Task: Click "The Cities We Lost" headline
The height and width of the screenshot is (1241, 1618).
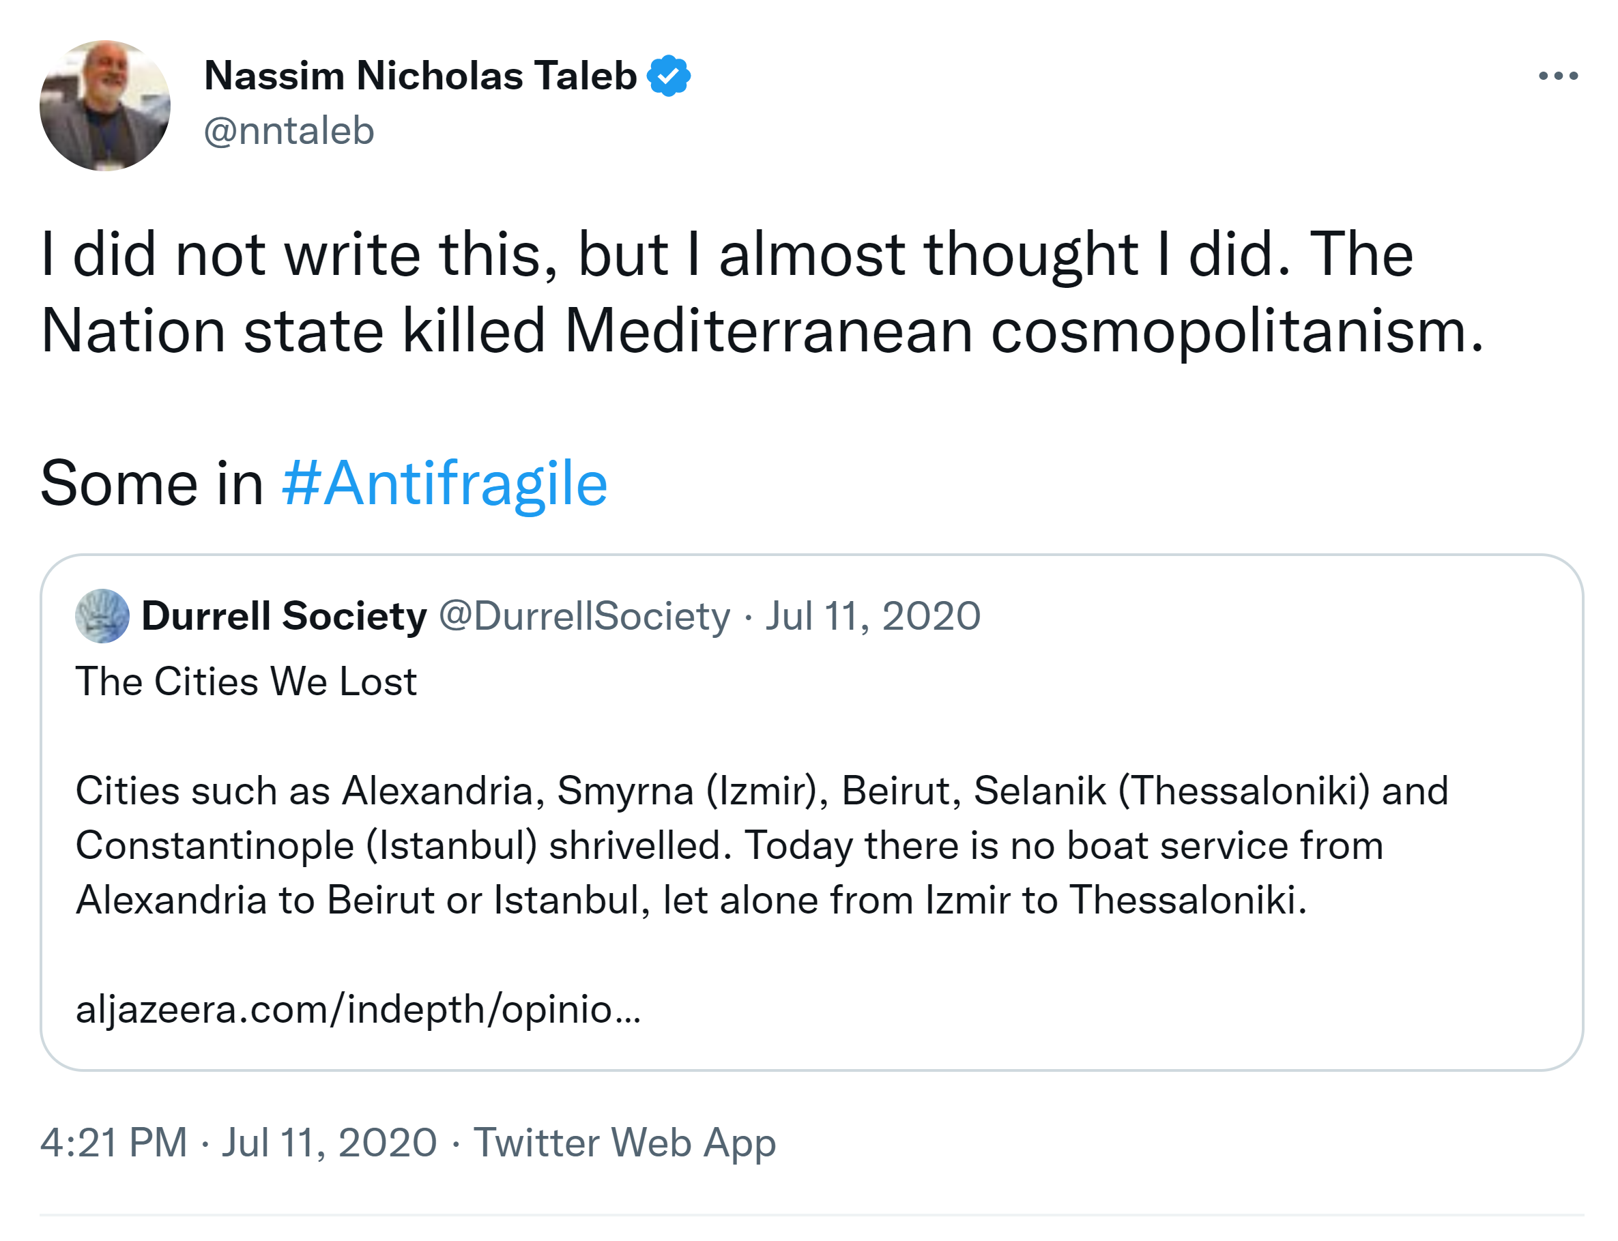Action: coord(246,680)
